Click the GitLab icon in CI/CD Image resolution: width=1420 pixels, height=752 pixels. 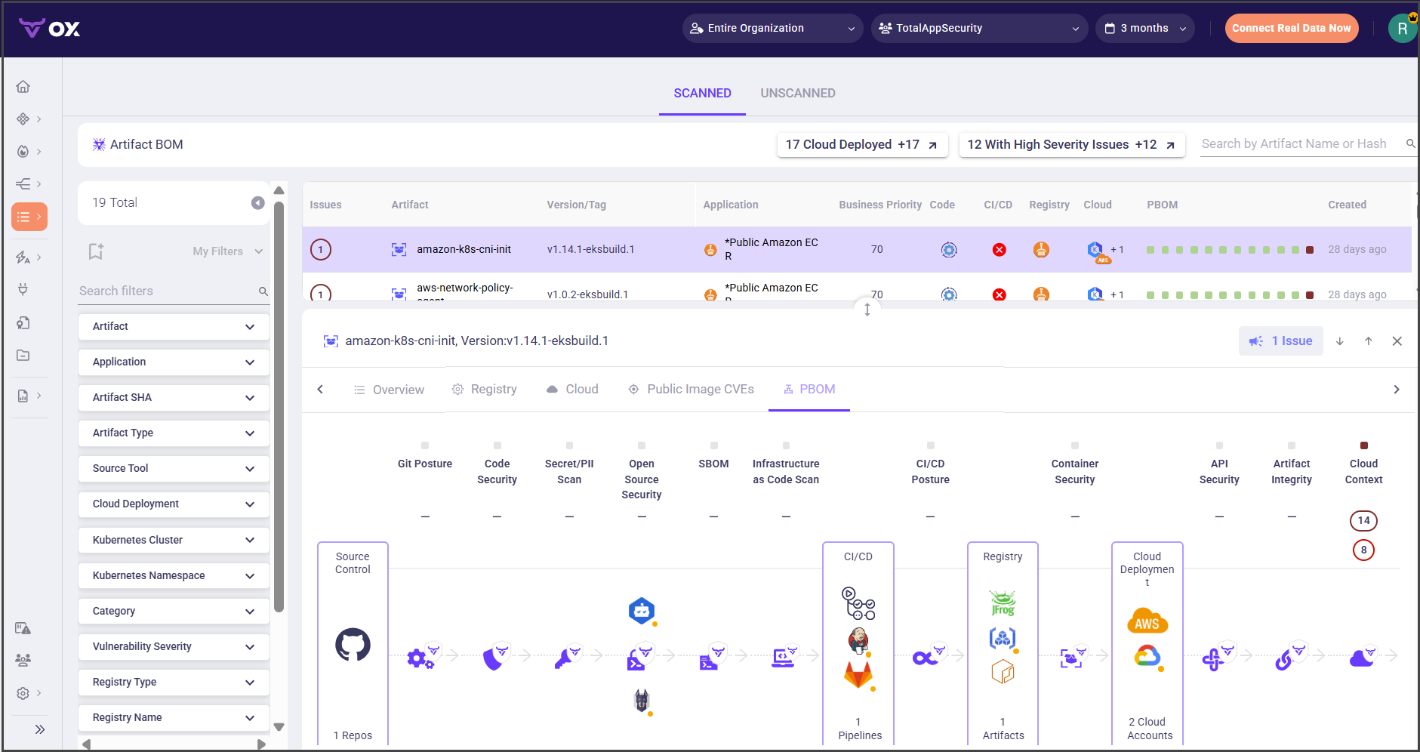tap(858, 674)
